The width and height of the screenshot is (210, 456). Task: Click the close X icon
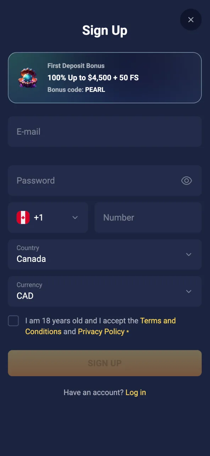point(191,20)
